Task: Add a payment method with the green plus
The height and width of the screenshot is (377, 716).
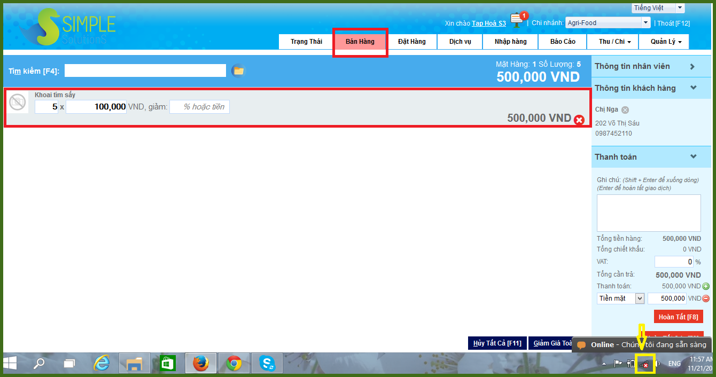Action: point(706,286)
